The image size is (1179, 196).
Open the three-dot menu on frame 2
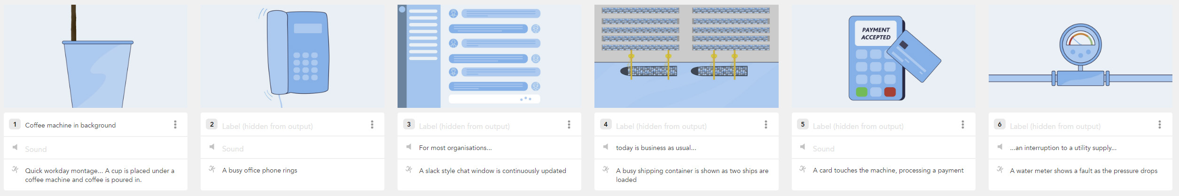(x=372, y=124)
